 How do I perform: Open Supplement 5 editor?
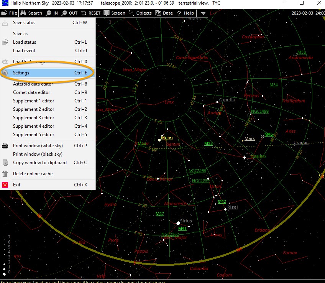48,135
